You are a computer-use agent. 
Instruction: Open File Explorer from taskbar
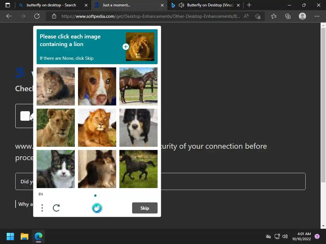(24, 236)
